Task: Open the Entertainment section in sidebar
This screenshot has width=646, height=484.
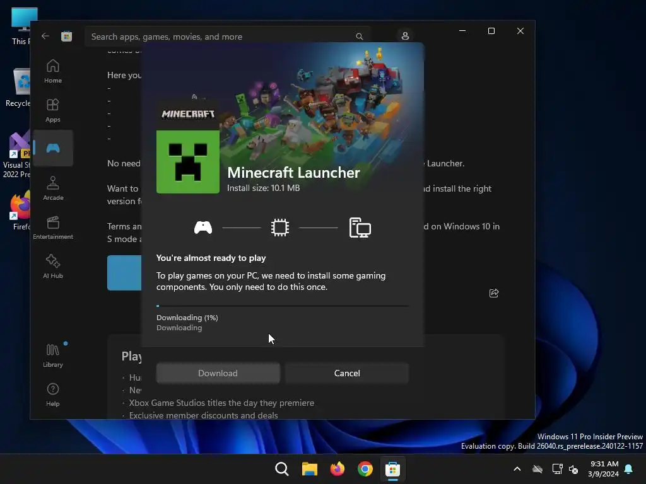Action: tap(53, 228)
